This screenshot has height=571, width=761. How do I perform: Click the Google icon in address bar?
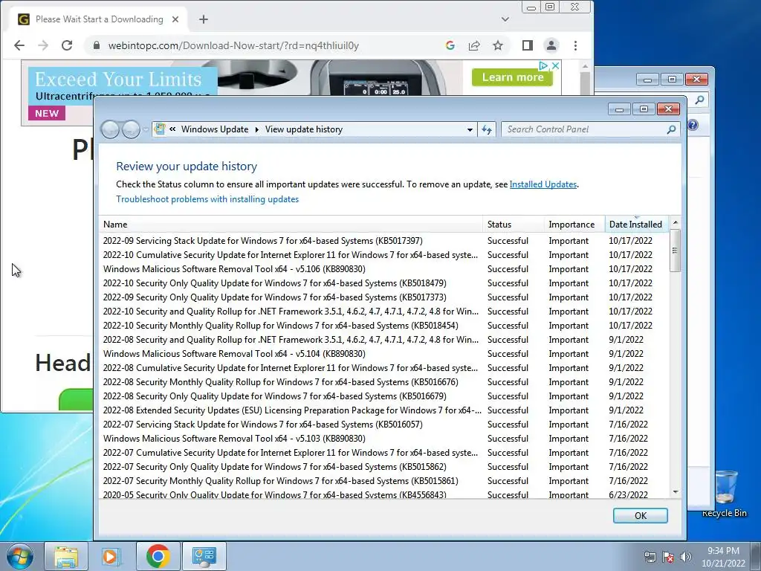(450, 45)
